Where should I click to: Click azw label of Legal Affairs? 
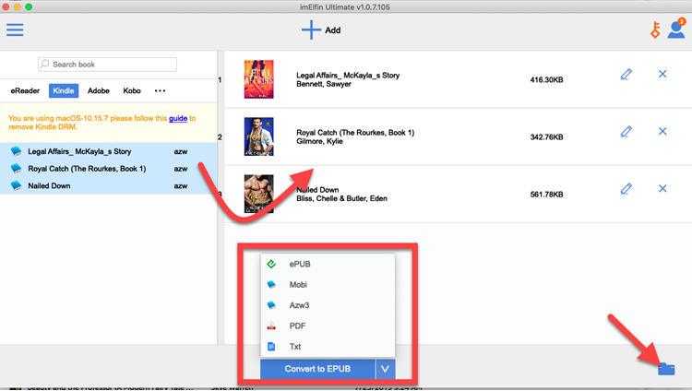[x=181, y=152]
